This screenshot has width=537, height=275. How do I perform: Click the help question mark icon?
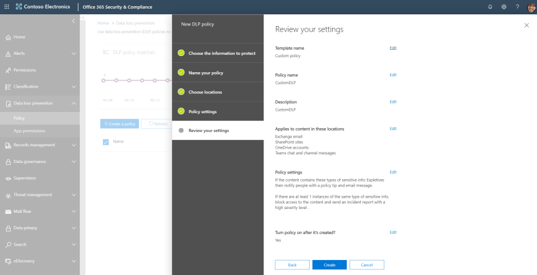517,7
